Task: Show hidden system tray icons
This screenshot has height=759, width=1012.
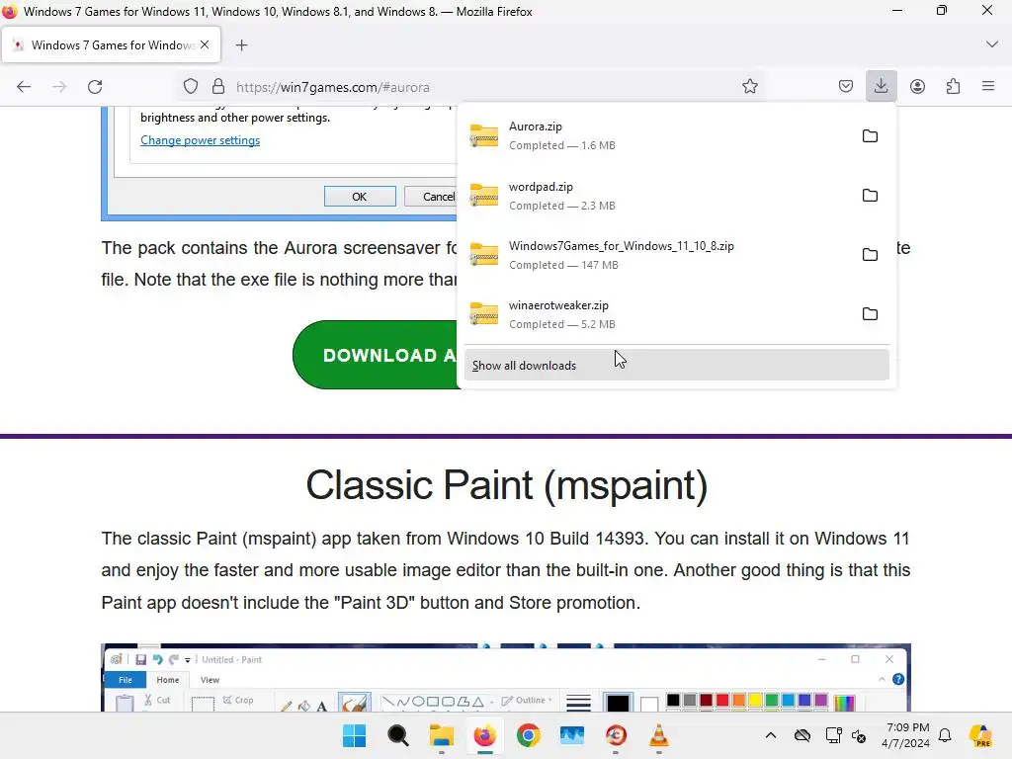Action: pyautogui.click(x=771, y=735)
